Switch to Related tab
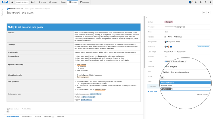This screenshot has height=119, width=213. coord(49,117)
